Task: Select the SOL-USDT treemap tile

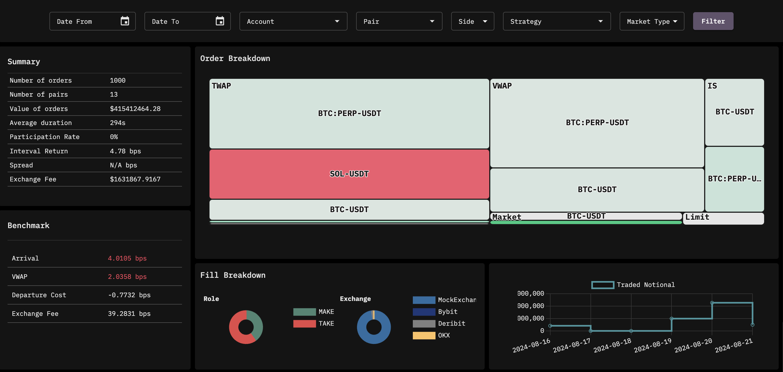Action: coord(349,174)
